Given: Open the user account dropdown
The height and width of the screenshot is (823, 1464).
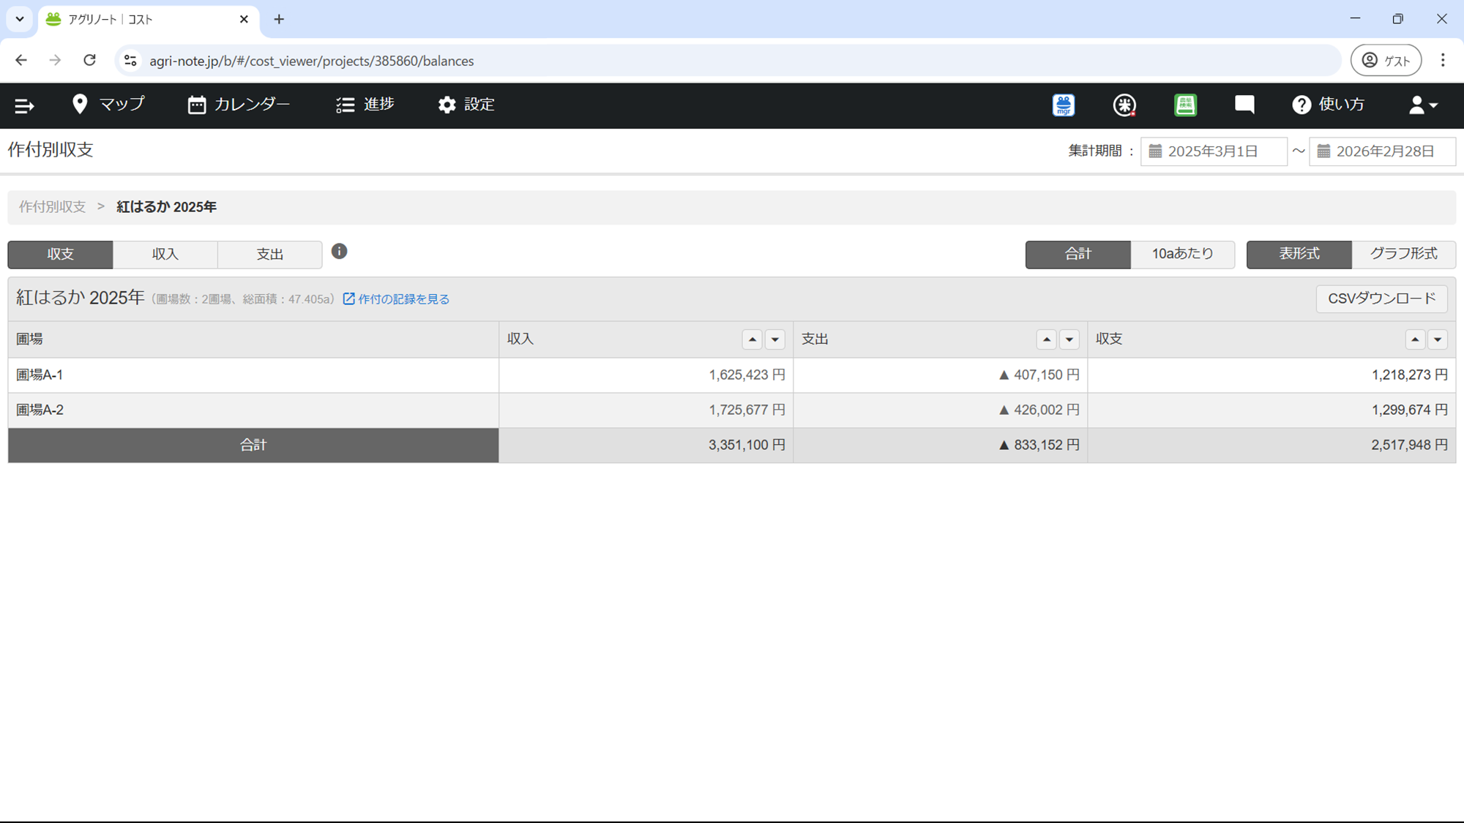Looking at the screenshot, I should 1422,105.
